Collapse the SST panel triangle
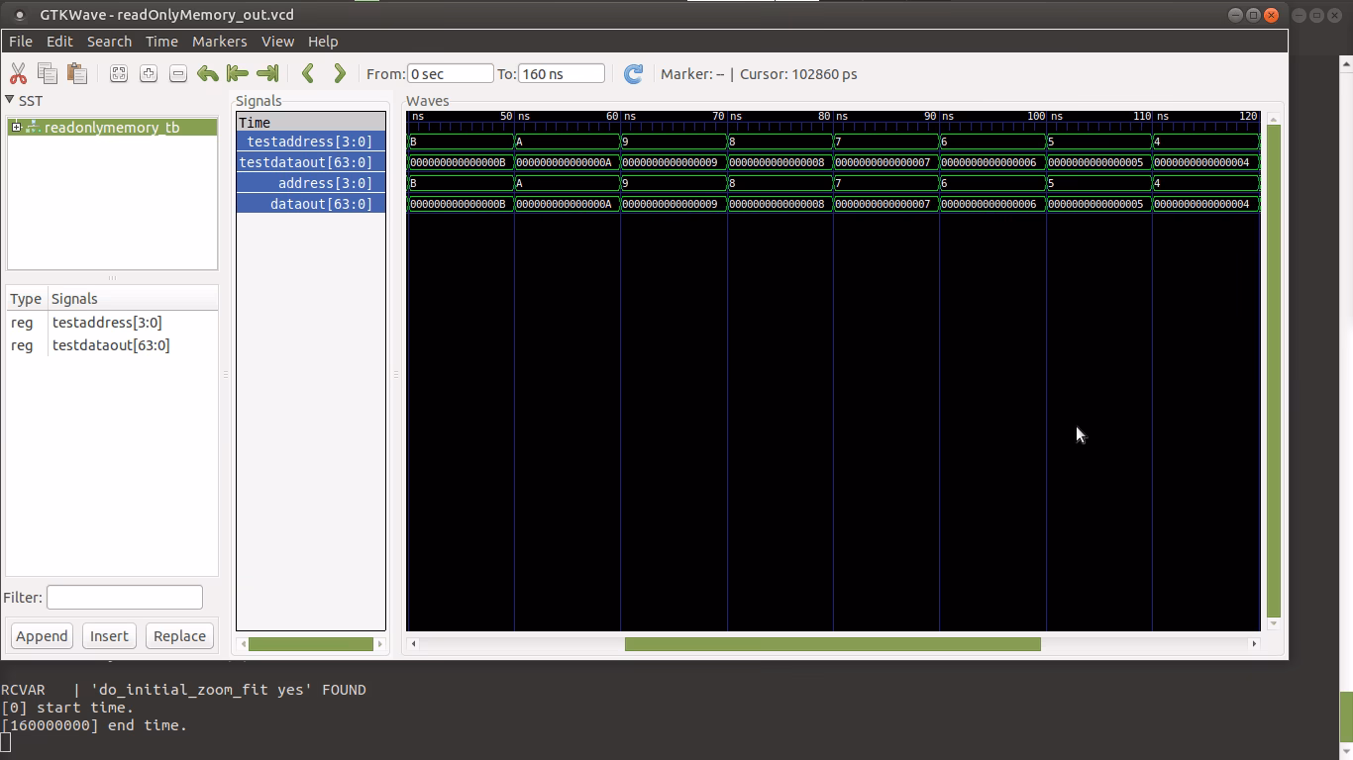This screenshot has width=1353, height=760. click(9, 100)
